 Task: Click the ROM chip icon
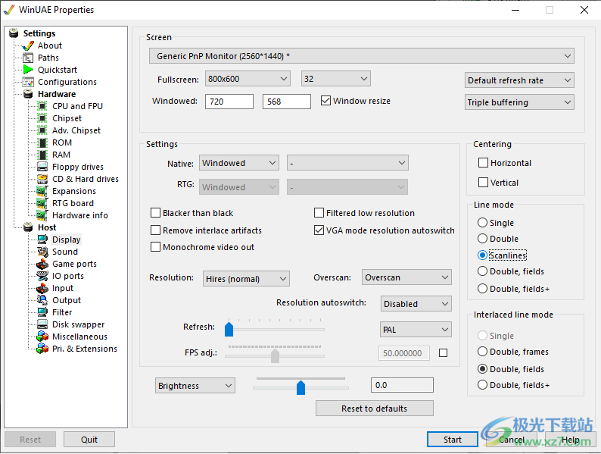click(42, 142)
